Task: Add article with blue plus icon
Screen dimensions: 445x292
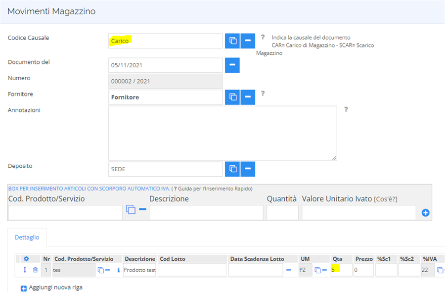Action: (x=425, y=213)
